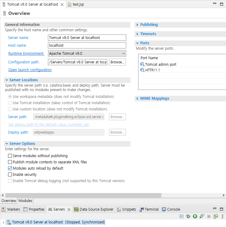The width and height of the screenshot is (226, 227).
Task: Click the scroll left arrow
Action: 3,195
